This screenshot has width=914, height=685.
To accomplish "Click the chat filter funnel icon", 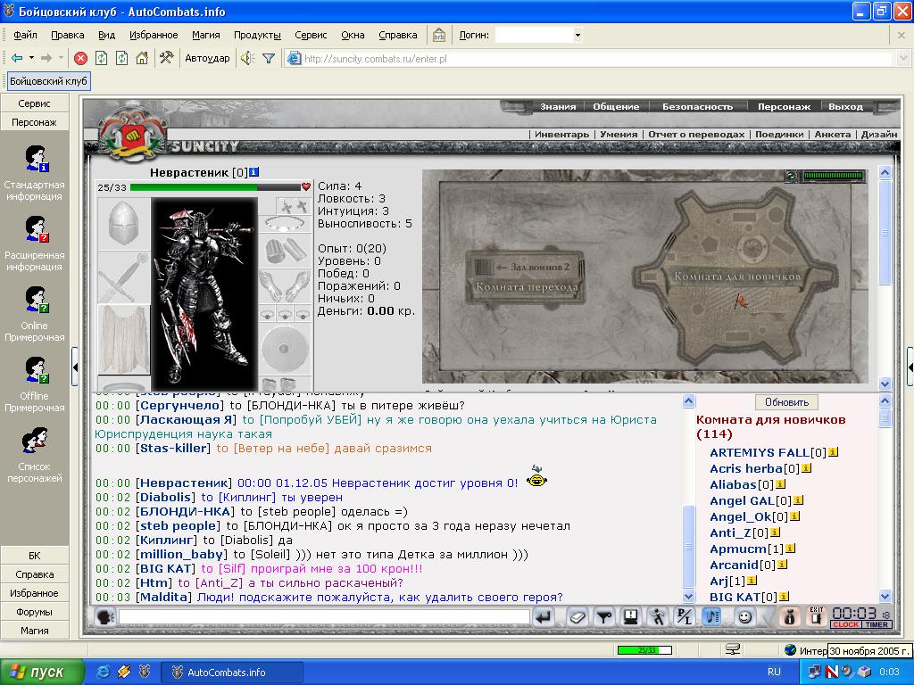I will coord(604,617).
